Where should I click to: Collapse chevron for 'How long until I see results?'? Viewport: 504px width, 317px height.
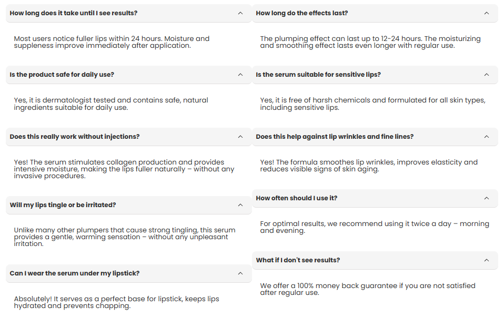tap(240, 13)
